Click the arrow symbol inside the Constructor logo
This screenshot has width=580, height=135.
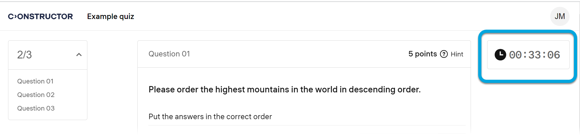point(15,16)
